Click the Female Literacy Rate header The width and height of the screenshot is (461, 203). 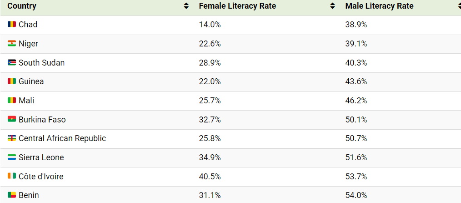pyautogui.click(x=237, y=6)
